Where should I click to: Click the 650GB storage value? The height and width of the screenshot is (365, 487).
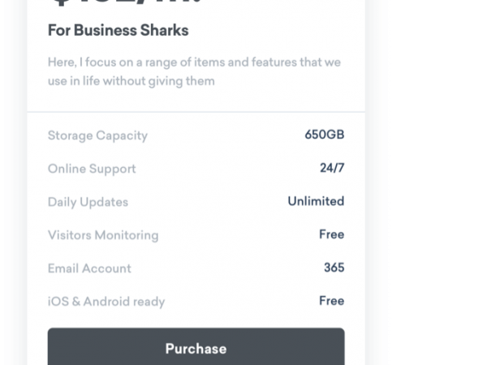(324, 135)
